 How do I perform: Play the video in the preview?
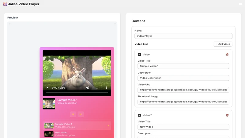pos(47,88)
